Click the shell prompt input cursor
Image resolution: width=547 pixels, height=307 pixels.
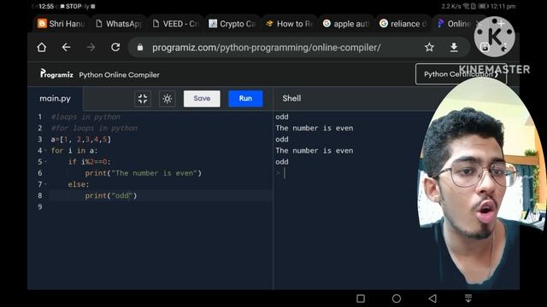(x=285, y=173)
